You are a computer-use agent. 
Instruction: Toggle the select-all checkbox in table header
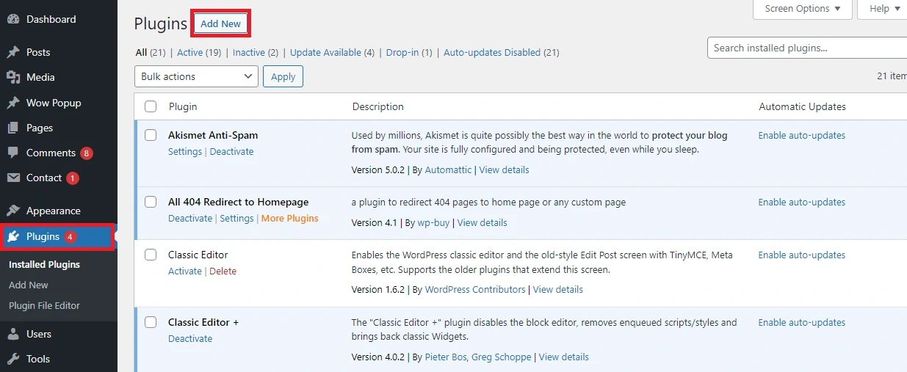point(151,106)
